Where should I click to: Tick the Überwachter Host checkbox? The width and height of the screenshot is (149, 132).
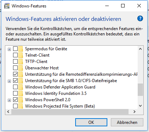click(15, 68)
